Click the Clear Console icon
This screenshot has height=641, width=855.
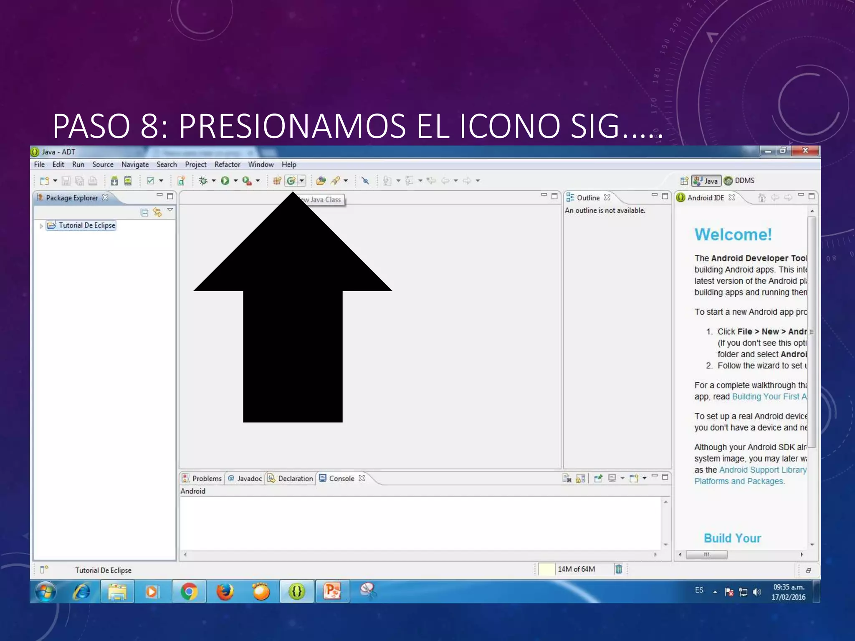pyautogui.click(x=567, y=478)
